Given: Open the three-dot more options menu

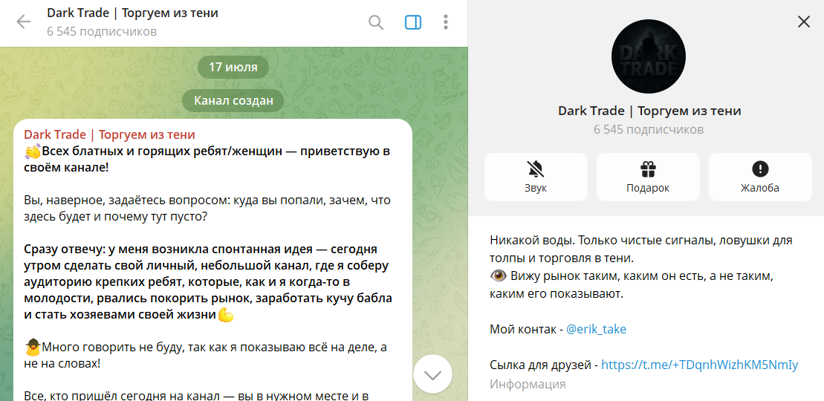Looking at the screenshot, I should (446, 22).
